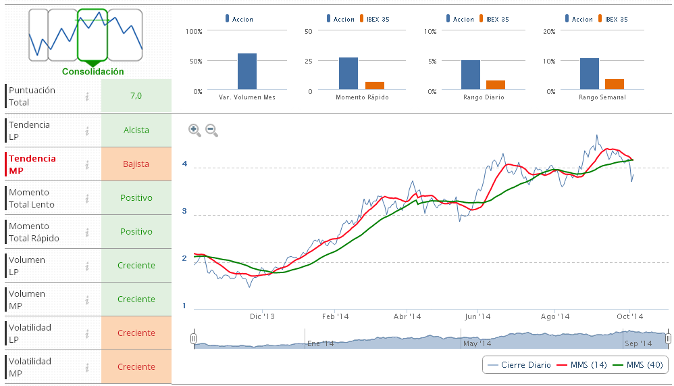Click the blue Accion bar in Rango Semanal

click(590, 74)
